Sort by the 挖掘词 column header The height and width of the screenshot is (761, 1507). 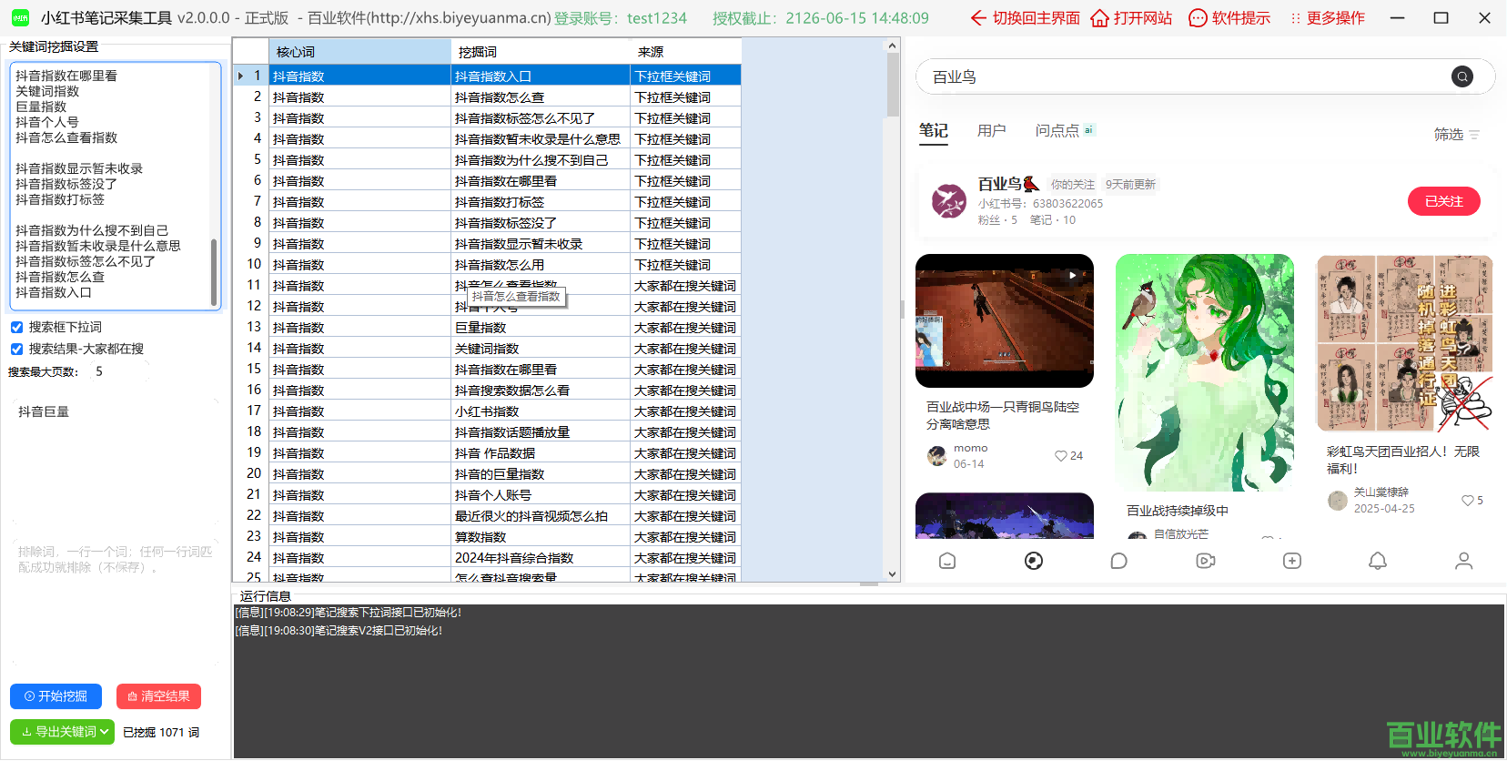(541, 52)
